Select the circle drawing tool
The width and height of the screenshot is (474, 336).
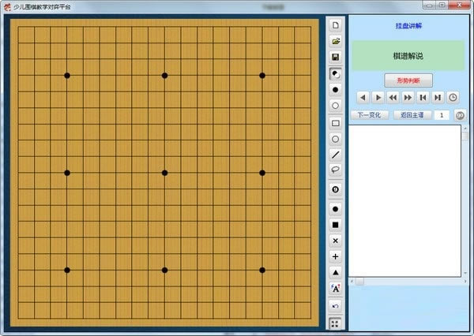(335, 139)
